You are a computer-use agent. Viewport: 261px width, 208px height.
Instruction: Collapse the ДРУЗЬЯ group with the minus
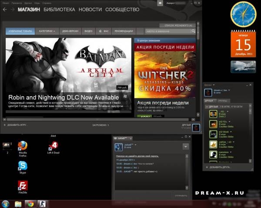point(207,107)
